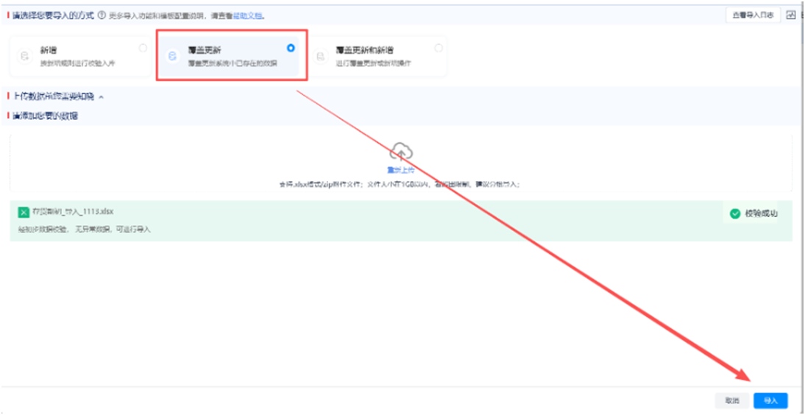Screen dimensions: 805x415
Task: Click the 覆盖更新 card title text
Action: click(205, 51)
